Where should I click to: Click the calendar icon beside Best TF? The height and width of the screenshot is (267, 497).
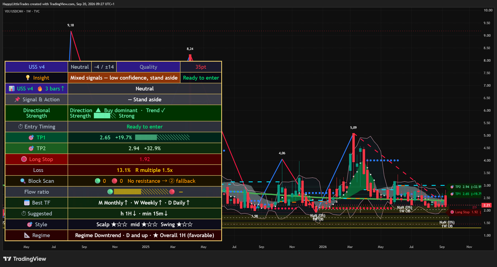coord(27,203)
